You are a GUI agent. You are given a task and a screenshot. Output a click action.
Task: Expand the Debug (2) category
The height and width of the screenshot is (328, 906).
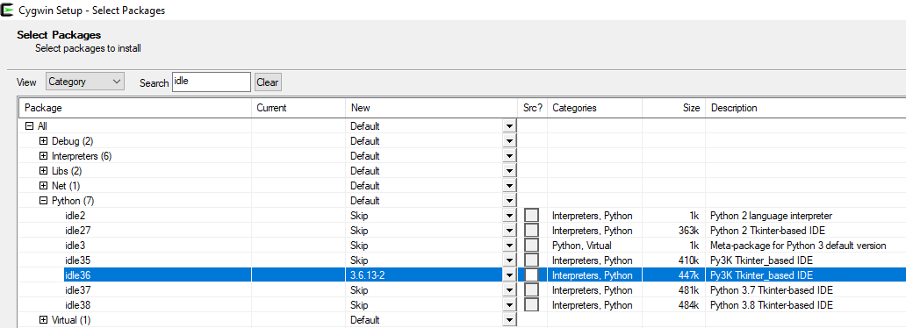(43, 141)
